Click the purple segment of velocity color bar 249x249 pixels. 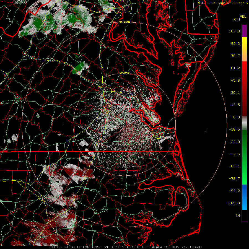244,31
